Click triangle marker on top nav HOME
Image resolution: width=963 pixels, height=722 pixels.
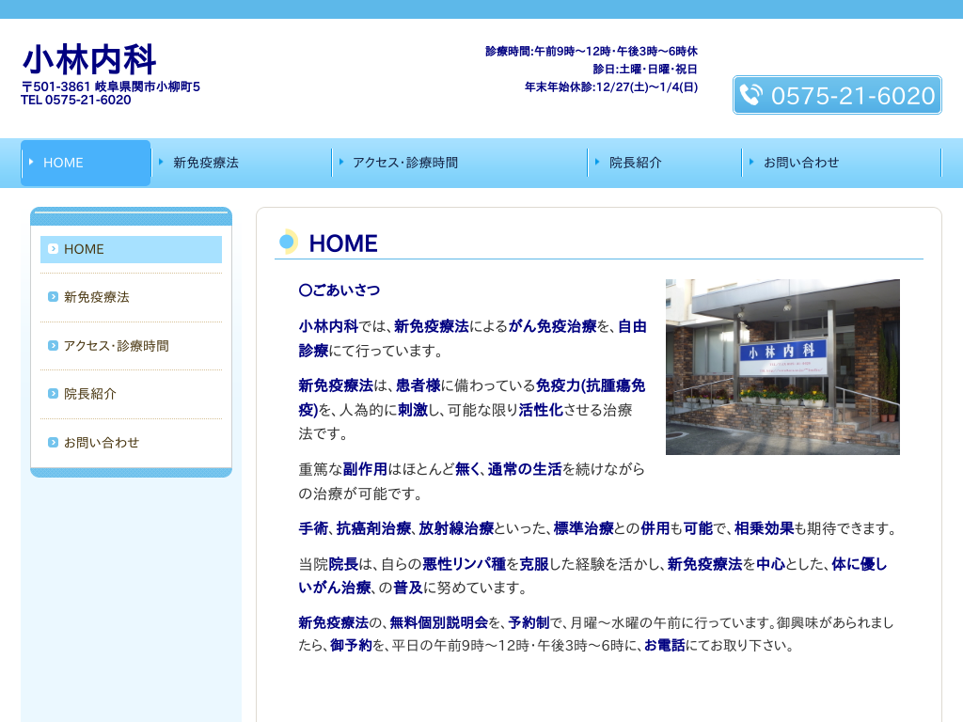point(31,162)
